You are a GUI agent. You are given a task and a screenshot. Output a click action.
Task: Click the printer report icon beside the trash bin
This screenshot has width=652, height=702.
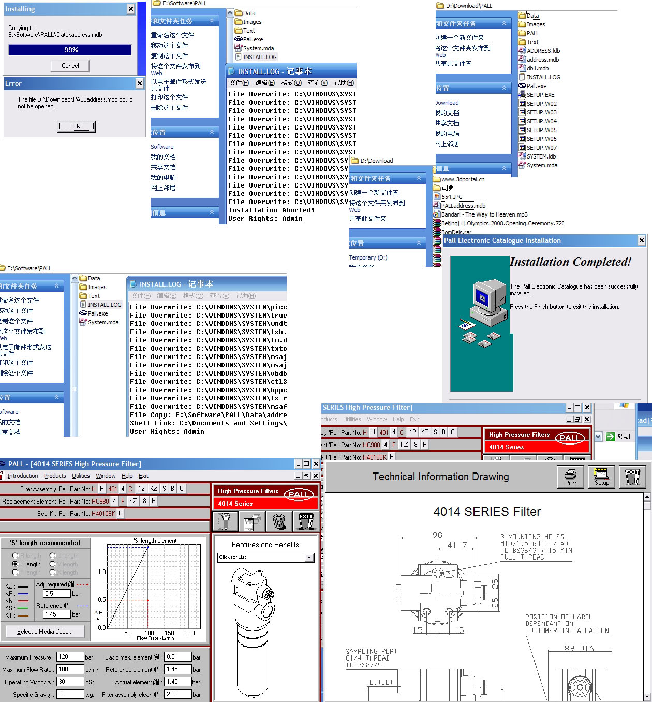(x=252, y=521)
